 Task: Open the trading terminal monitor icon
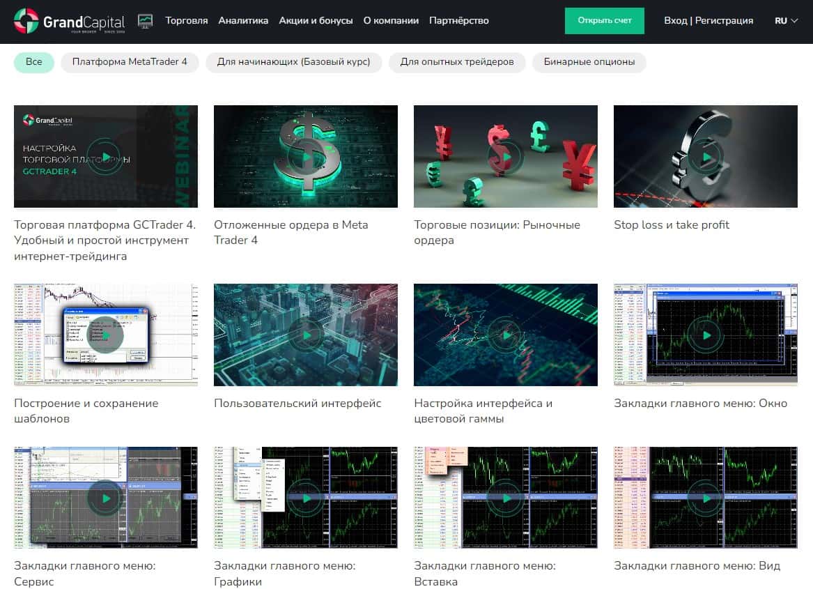tap(145, 21)
